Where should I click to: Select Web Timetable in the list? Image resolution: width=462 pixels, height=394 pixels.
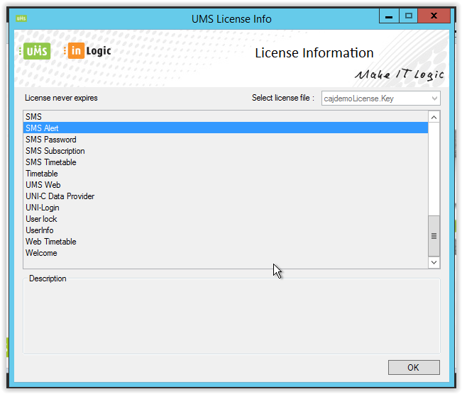50,242
